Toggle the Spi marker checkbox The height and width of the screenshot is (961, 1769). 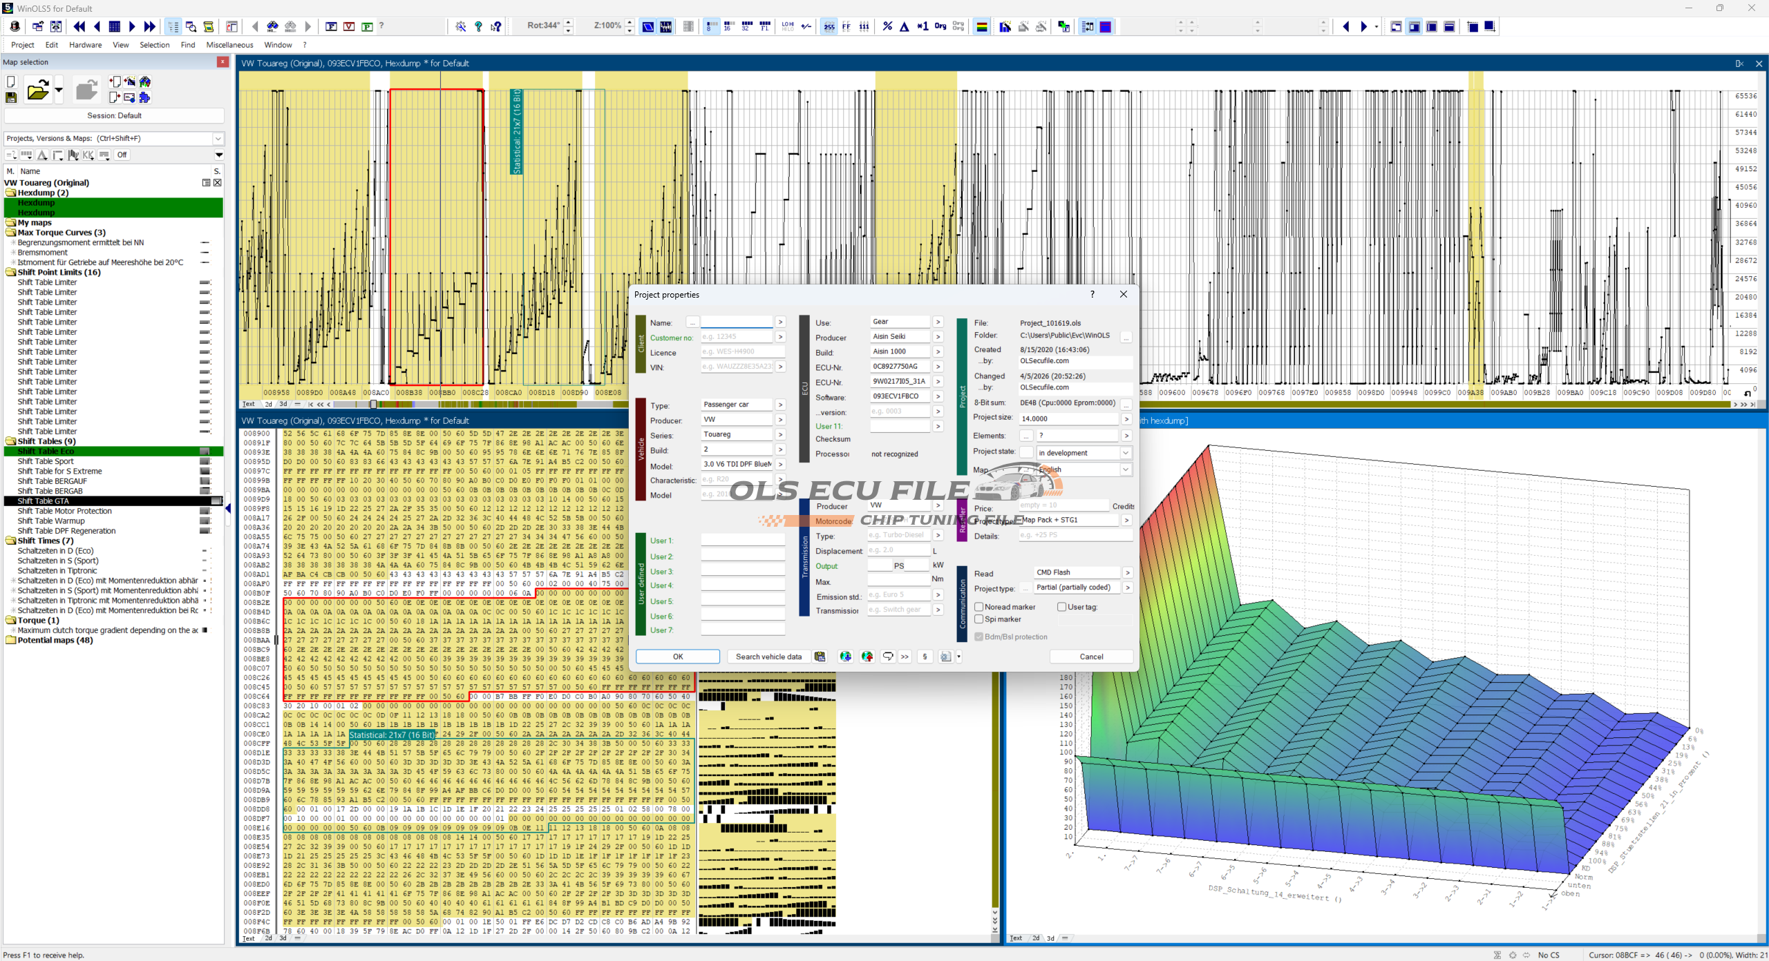979,619
